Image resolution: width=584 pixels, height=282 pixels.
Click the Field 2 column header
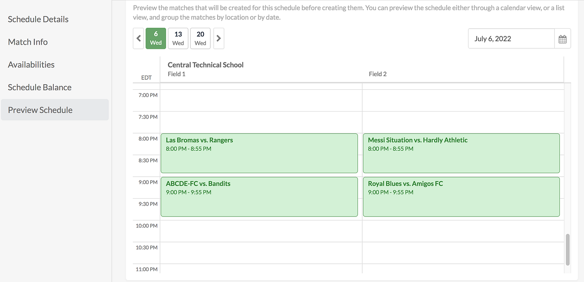click(378, 74)
